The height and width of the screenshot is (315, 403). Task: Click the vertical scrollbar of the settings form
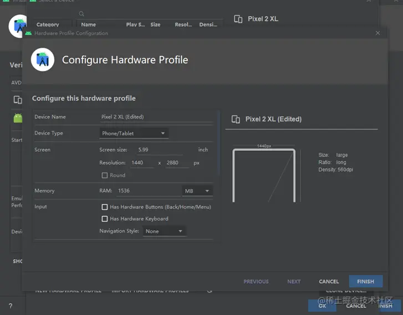pos(219,144)
